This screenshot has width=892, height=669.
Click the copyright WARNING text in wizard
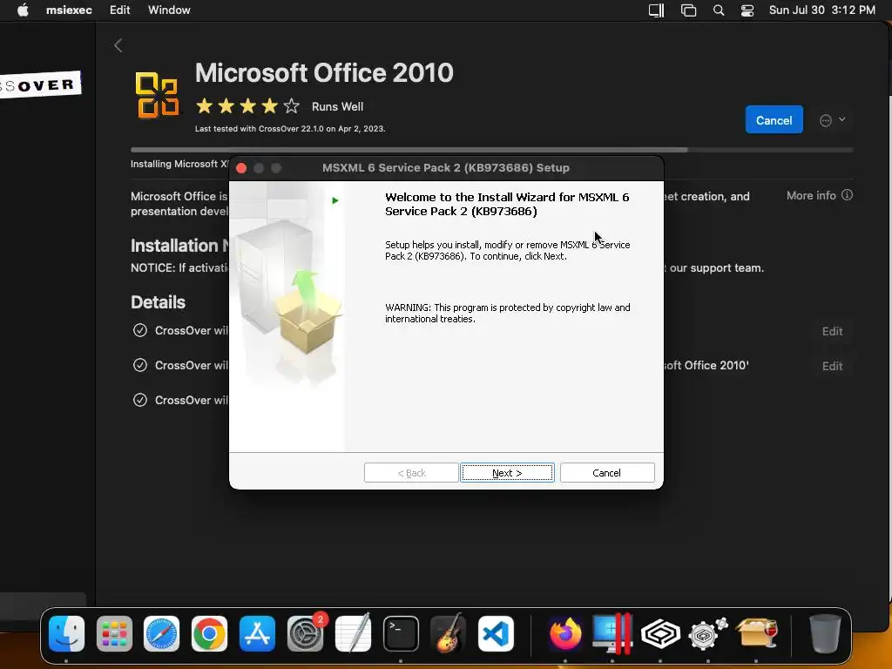click(508, 313)
